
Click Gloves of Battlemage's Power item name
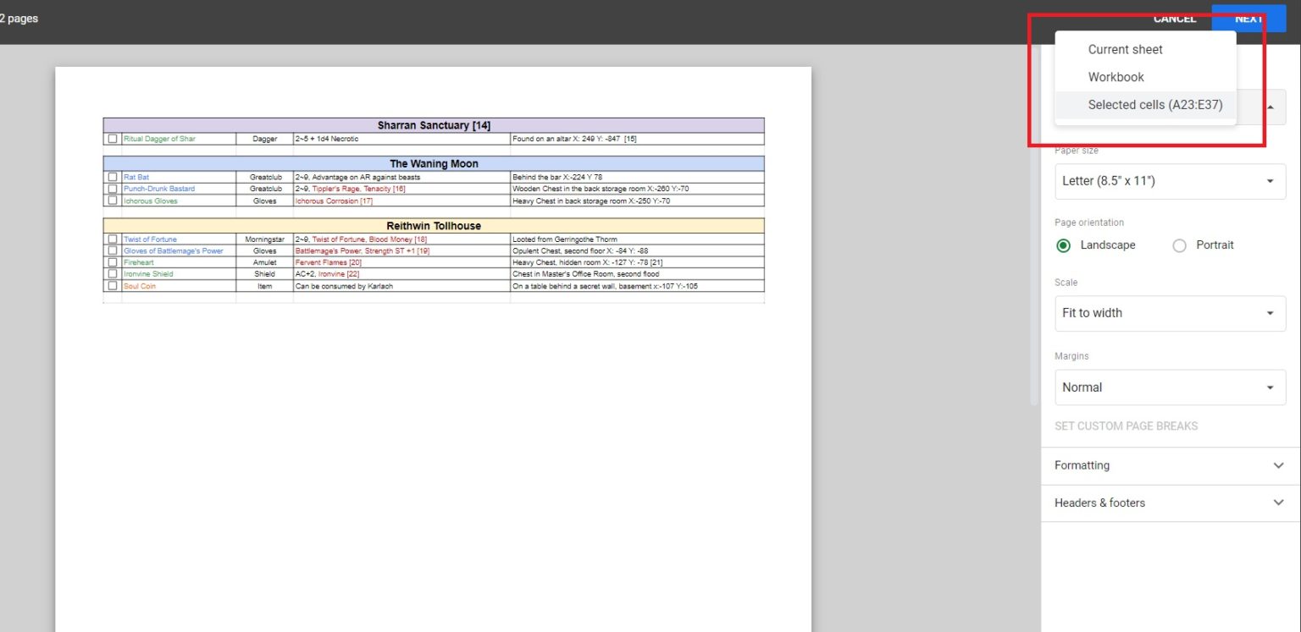click(x=174, y=251)
